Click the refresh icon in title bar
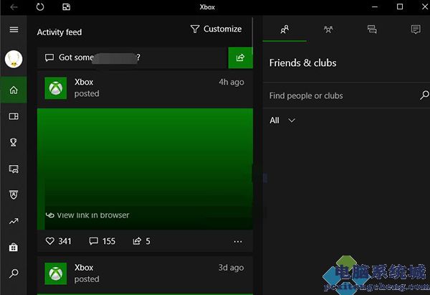The height and width of the screenshot is (295, 430). (x=40, y=7)
